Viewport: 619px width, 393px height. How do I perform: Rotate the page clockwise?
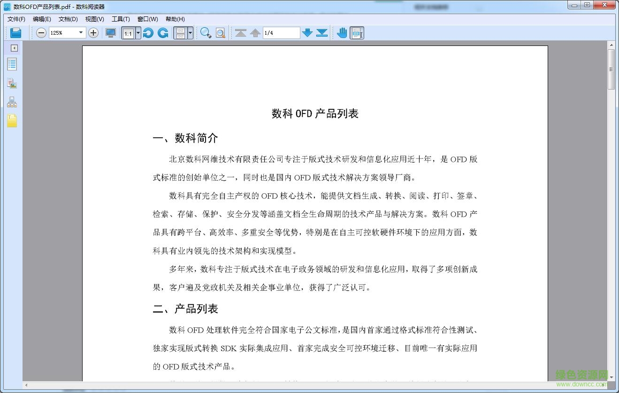tap(163, 32)
